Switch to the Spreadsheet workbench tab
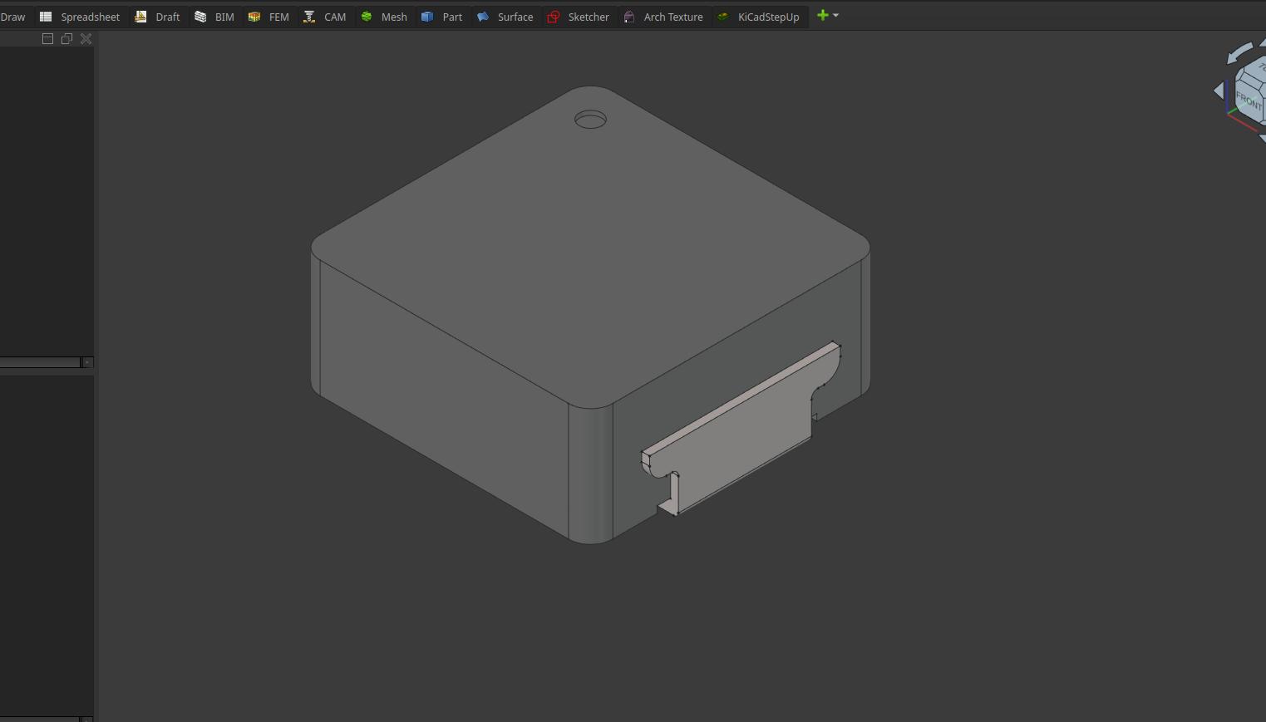Viewport: 1266px width, 722px height. pyautogui.click(x=80, y=17)
